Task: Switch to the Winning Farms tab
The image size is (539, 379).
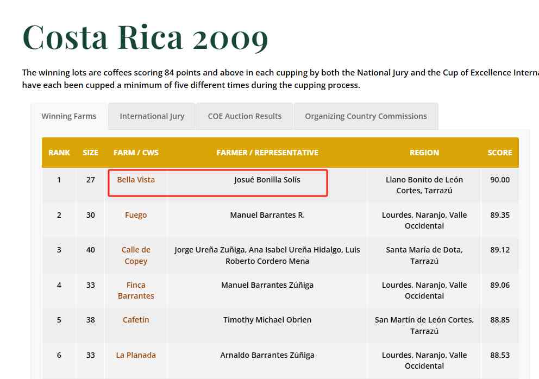Action: [69, 116]
